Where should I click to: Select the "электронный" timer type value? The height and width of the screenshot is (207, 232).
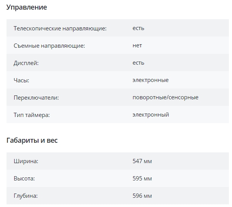tap(151, 115)
